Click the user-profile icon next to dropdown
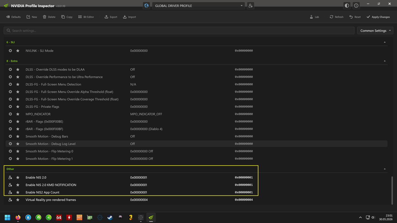Viewport: 397px width, 223px height. [250, 6]
